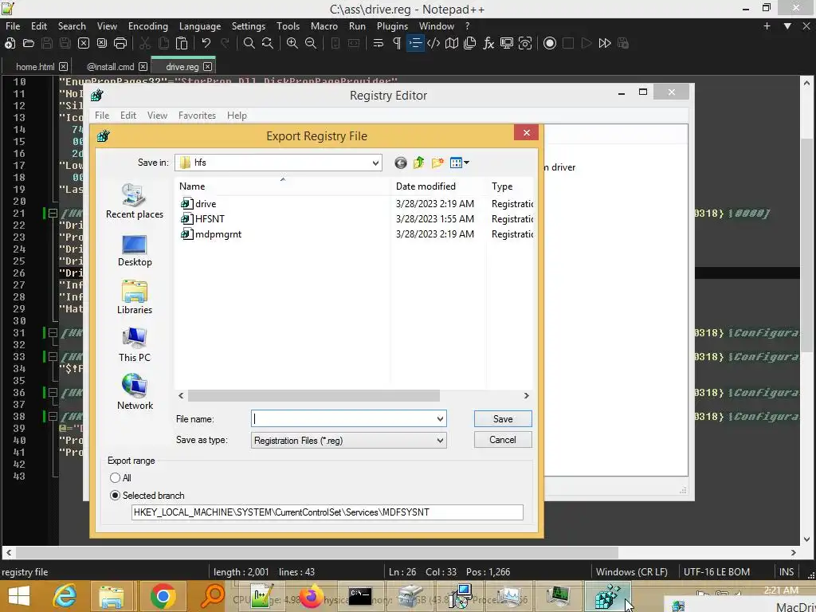Screen dimensions: 816x612
Task: Run macro multiple times fast-forward icon
Action: pyautogui.click(x=605, y=43)
